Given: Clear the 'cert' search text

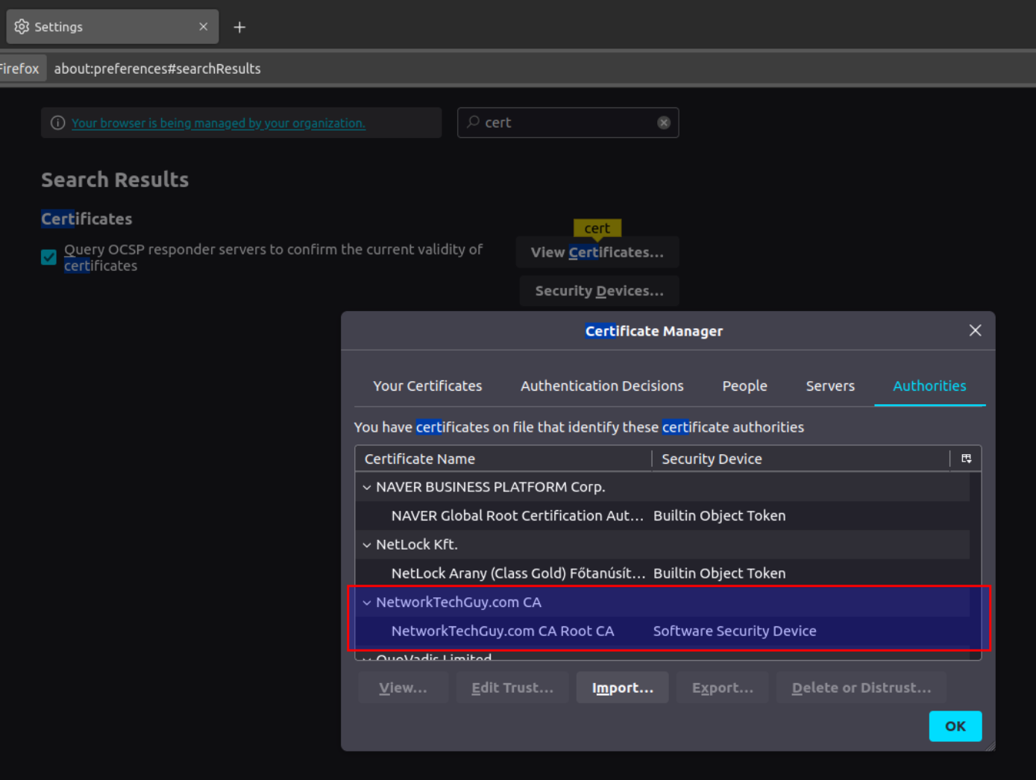Looking at the screenshot, I should pos(664,123).
